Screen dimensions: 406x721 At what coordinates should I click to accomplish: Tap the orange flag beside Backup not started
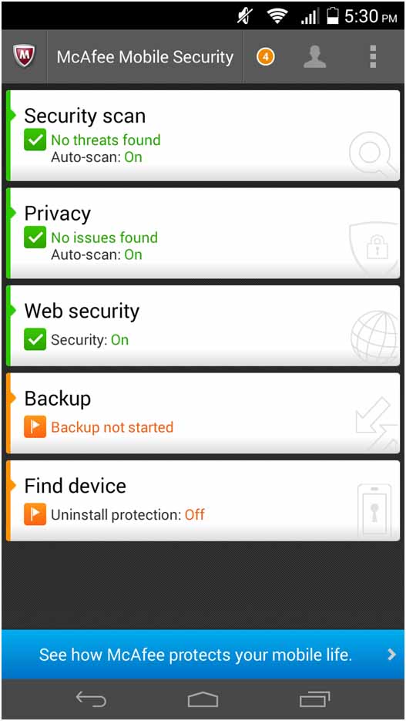click(35, 426)
